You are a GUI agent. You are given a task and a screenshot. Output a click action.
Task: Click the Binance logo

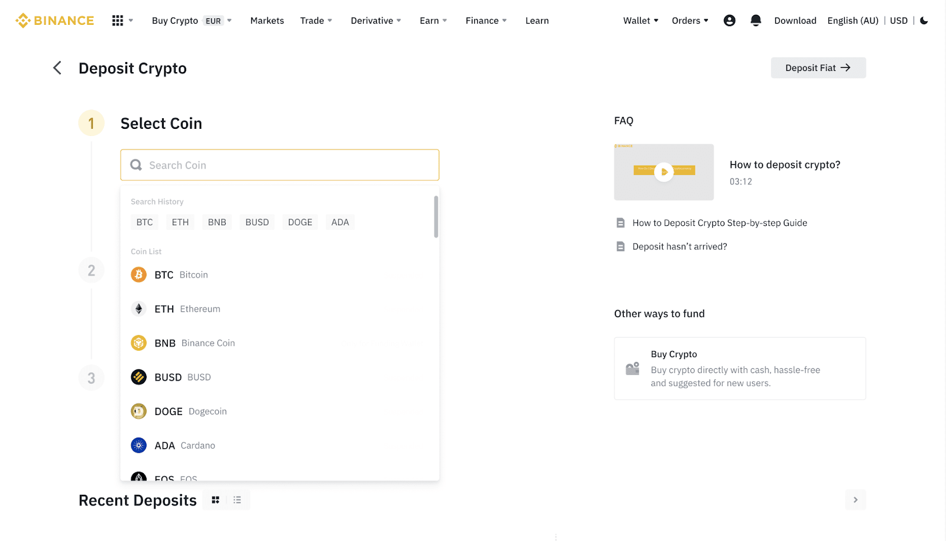point(55,21)
